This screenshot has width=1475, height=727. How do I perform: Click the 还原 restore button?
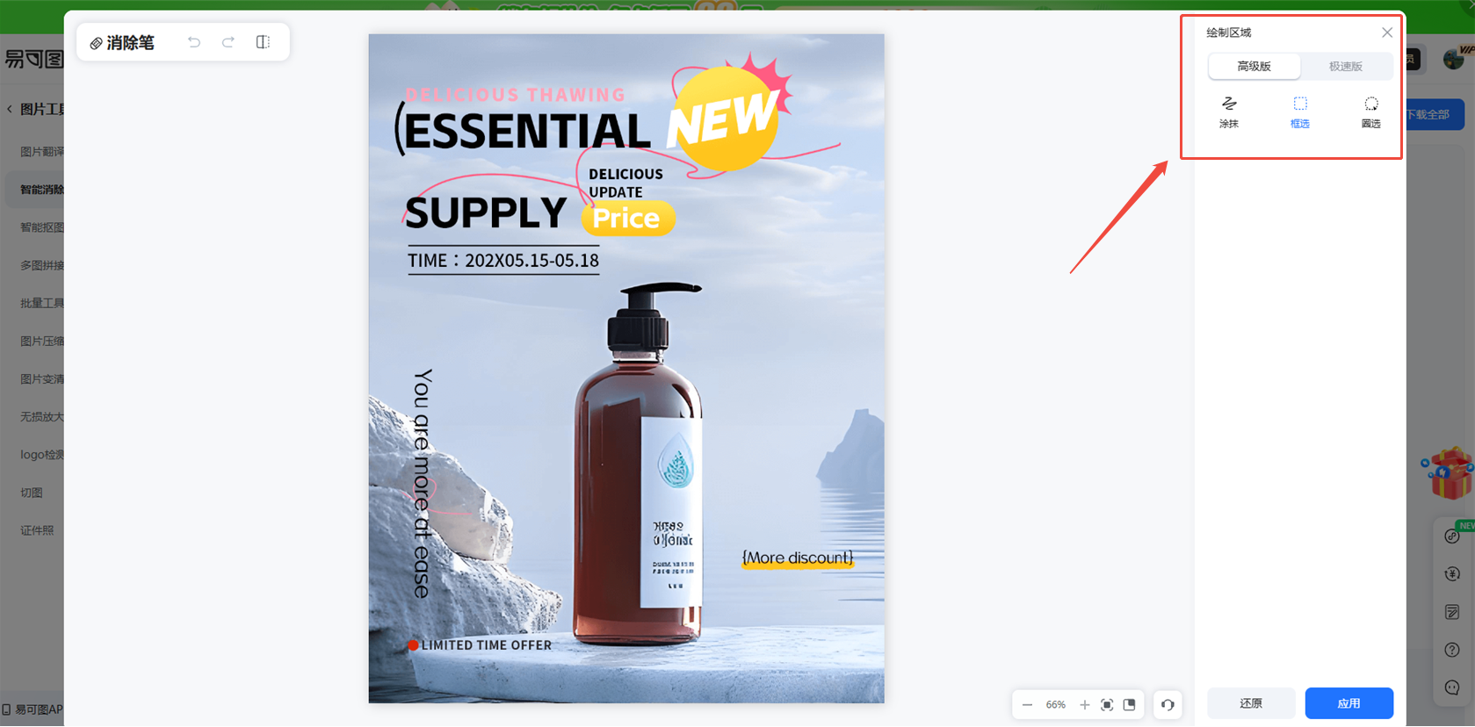pyautogui.click(x=1251, y=703)
